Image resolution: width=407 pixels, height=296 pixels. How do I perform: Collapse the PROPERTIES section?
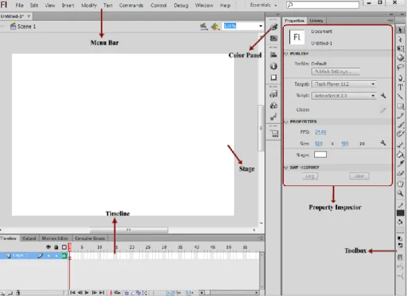286,122
